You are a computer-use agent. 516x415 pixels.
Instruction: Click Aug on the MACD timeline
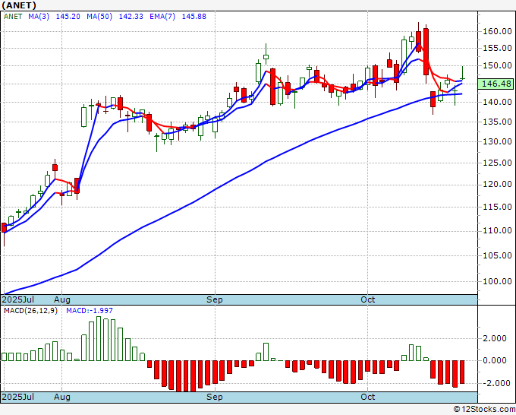tap(62, 397)
